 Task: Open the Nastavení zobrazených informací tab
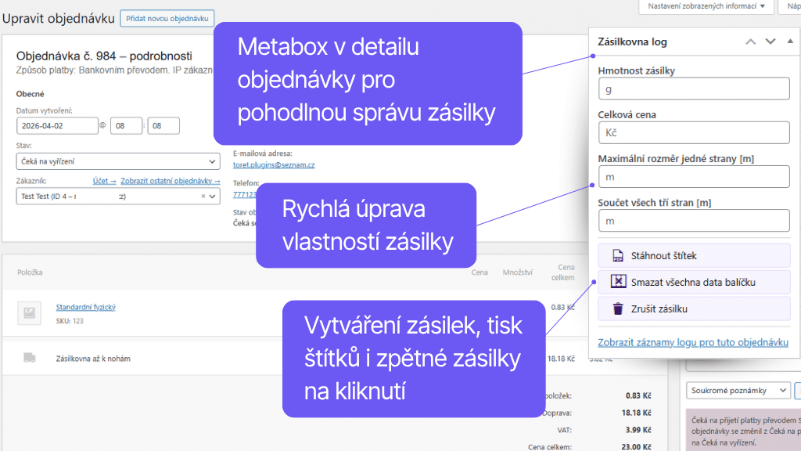point(709,8)
